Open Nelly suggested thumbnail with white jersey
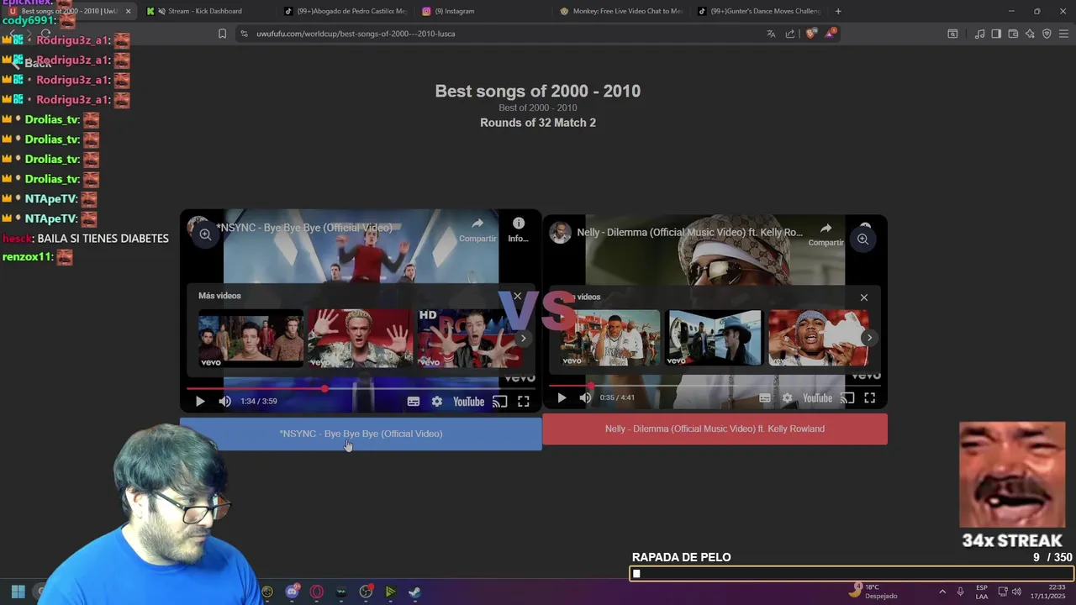This screenshot has width=1076, height=605. pos(611,338)
